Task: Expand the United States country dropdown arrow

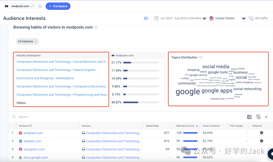Action: coord(244,19)
